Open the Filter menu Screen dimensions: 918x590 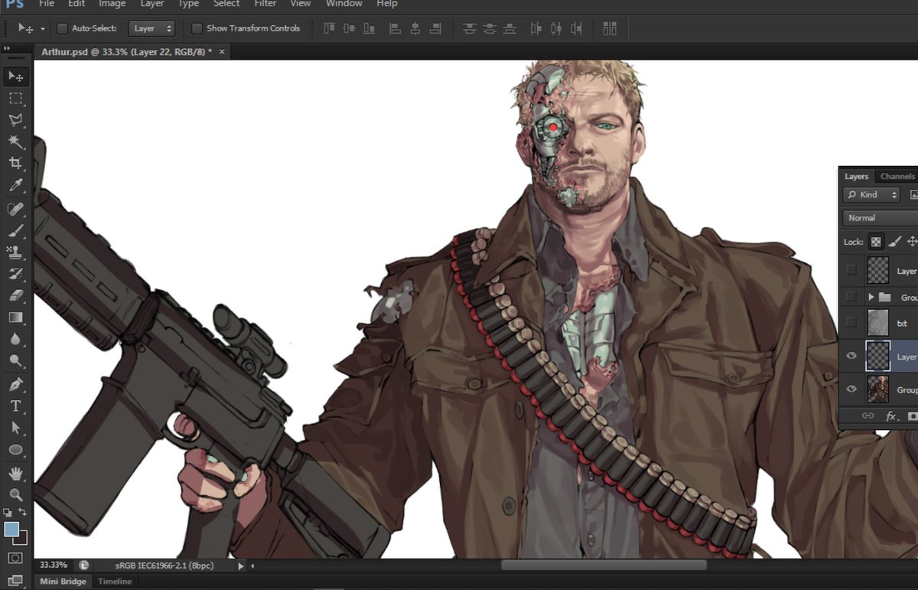pyautogui.click(x=265, y=4)
